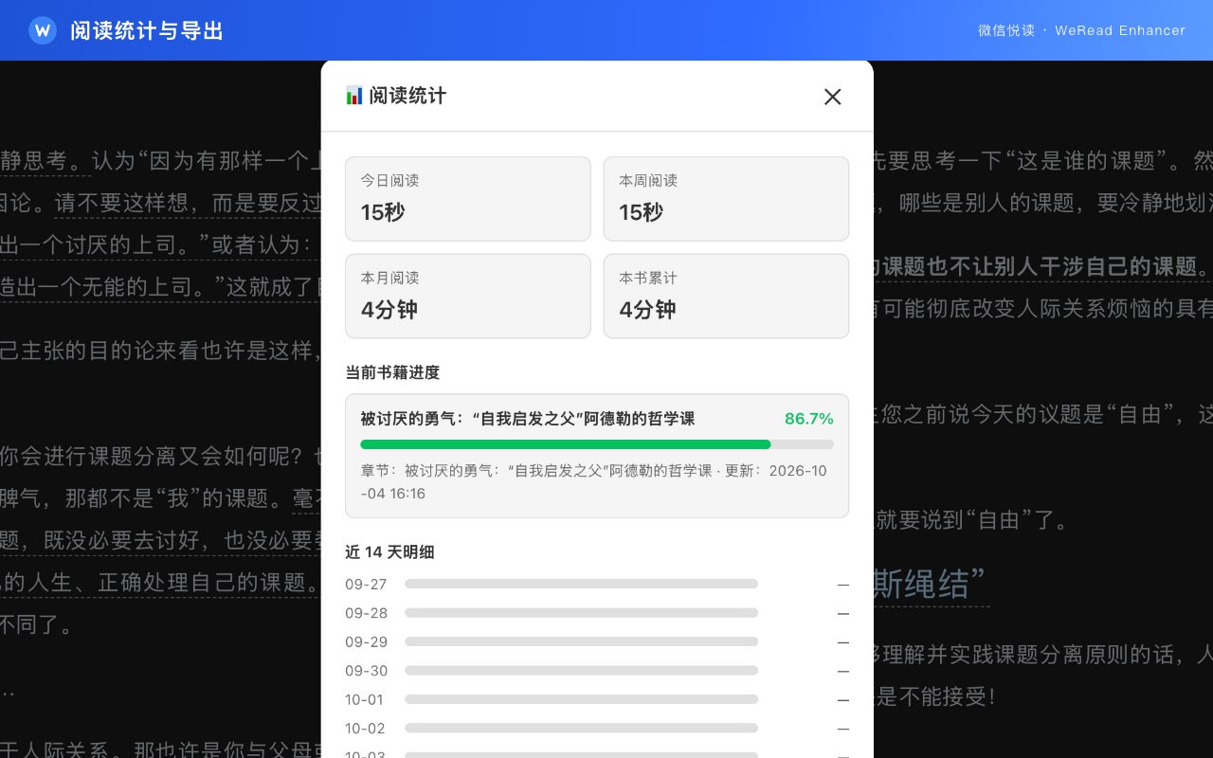
Task: Click the 09-30 date row label
Action: (x=366, y=671)
